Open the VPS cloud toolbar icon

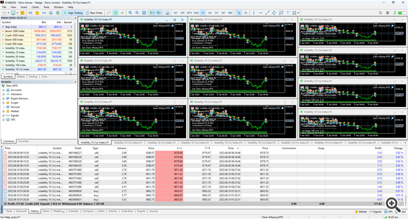point(51,12)
